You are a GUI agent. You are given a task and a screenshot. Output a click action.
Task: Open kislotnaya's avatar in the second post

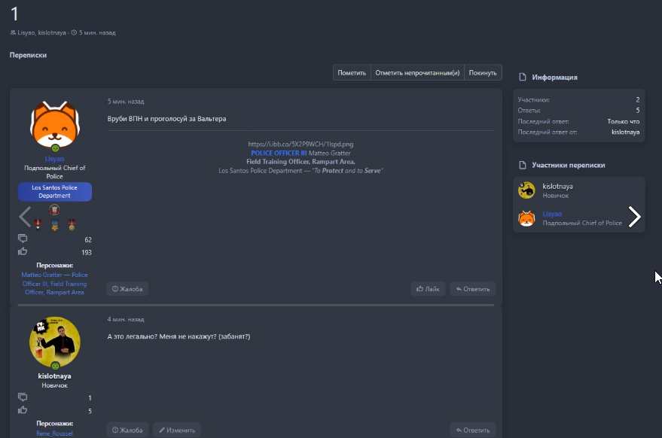point(54,343)
